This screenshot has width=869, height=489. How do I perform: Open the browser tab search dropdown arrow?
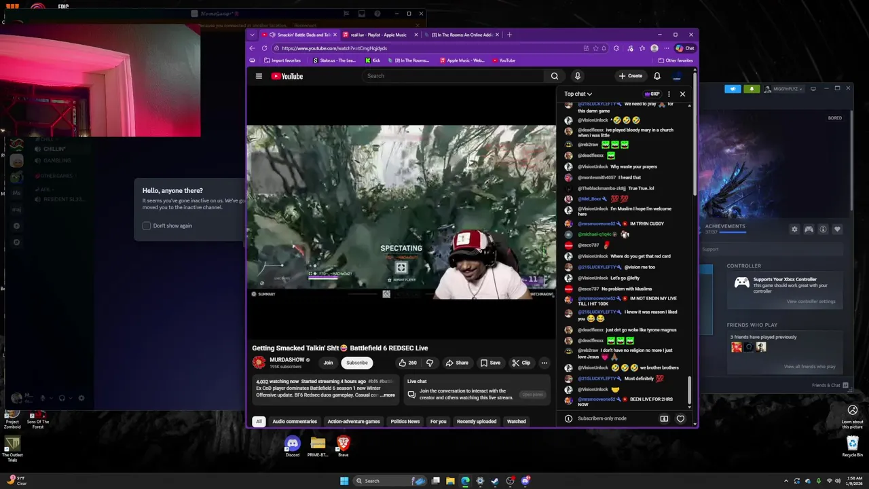(x=253, y=35)
